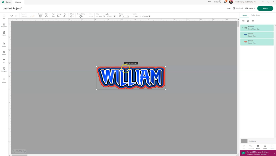Click the New project icon in sidebar
Viewport: 276px width, 156px height.
pyautogui.click(x=4, y=16)
